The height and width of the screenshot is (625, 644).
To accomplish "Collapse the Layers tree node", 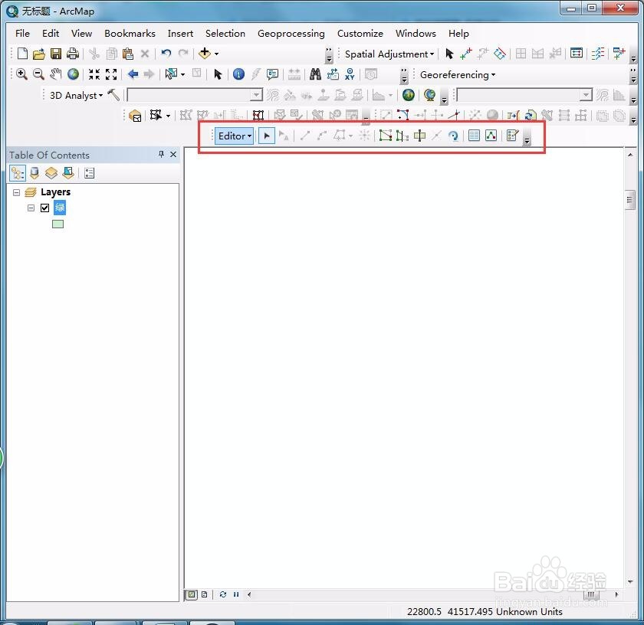I will pos(16,192).
